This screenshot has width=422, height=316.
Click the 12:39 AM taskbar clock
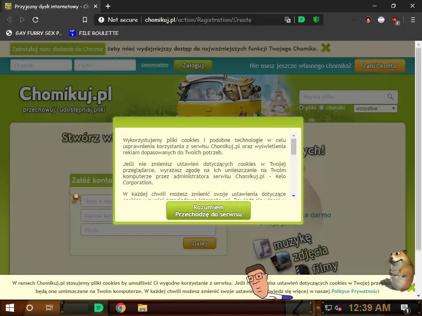[x=369, y=308]
